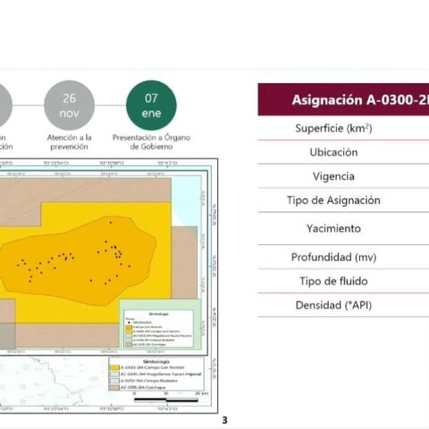This screenshot has width=429, height=429.
Task: Select the Densidad (°API) row
Action: click(x=343, y=305)
